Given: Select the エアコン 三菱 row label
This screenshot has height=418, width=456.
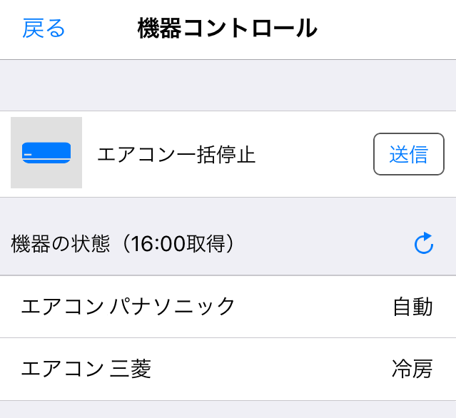Looking at the screenshot, I should [x=86, y=369].
